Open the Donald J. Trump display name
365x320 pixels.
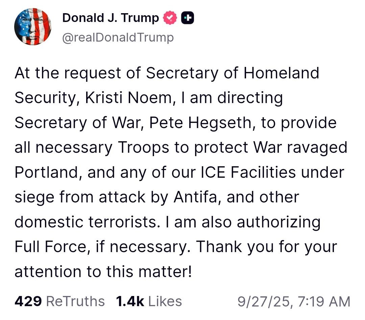pos(111,18)
